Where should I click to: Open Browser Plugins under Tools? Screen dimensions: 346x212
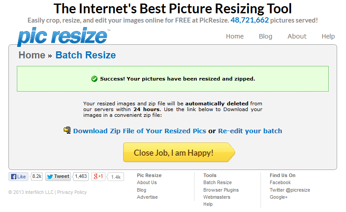(x=221, y=190)
